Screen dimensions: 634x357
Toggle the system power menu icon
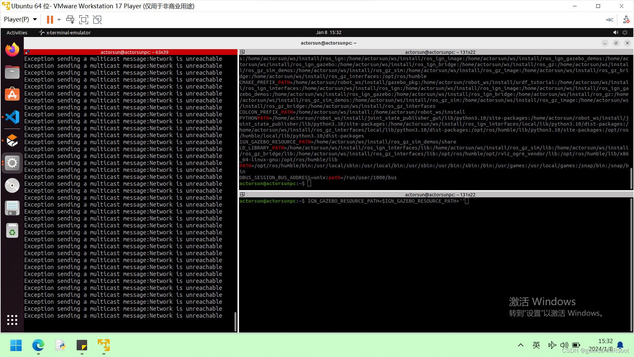[625, 32]
